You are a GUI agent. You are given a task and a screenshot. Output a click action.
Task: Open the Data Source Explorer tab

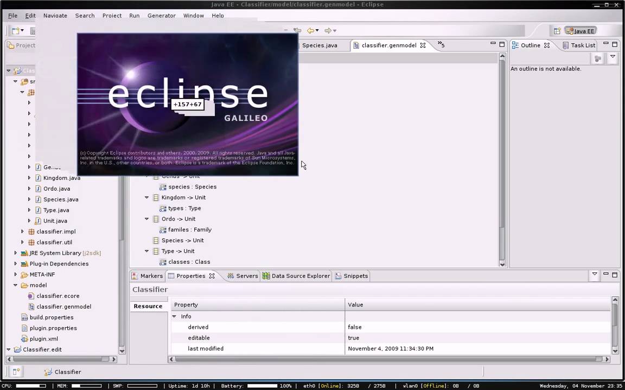point(296,276)
